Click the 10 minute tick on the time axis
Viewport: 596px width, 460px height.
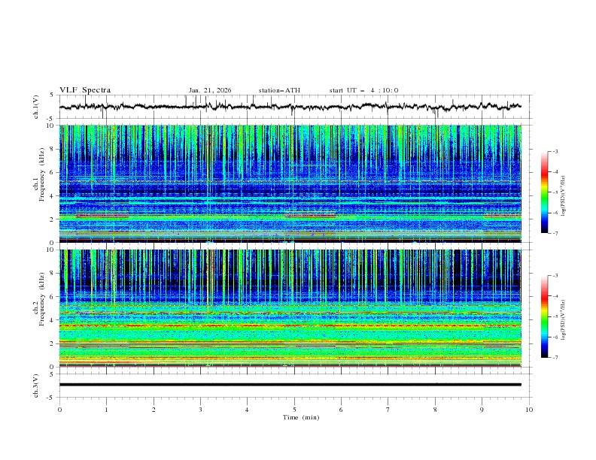point(529,410)
